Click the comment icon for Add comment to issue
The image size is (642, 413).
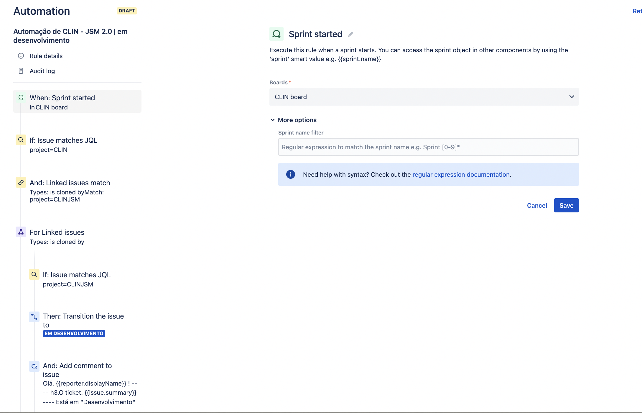click(x=34, y=366)
